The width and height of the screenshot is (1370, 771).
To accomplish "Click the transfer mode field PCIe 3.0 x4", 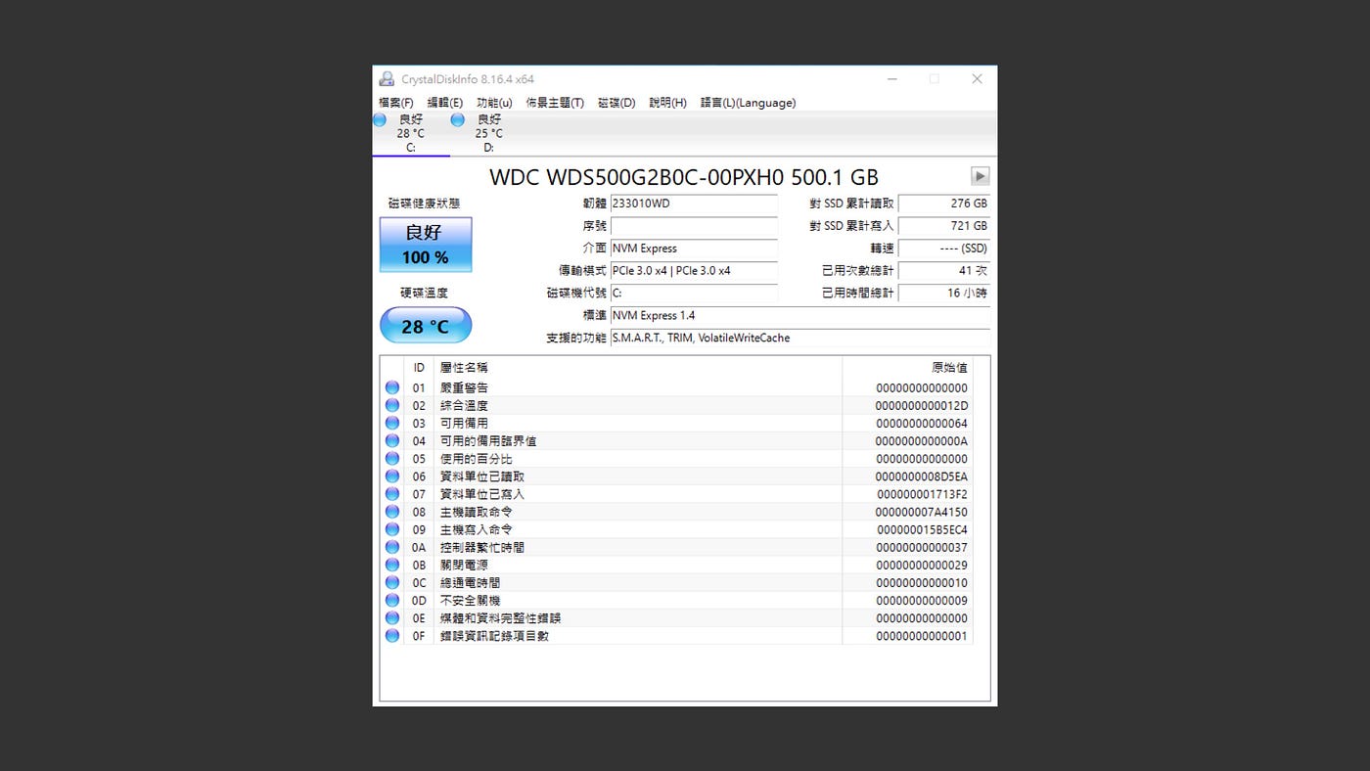I will coord(694,271).
